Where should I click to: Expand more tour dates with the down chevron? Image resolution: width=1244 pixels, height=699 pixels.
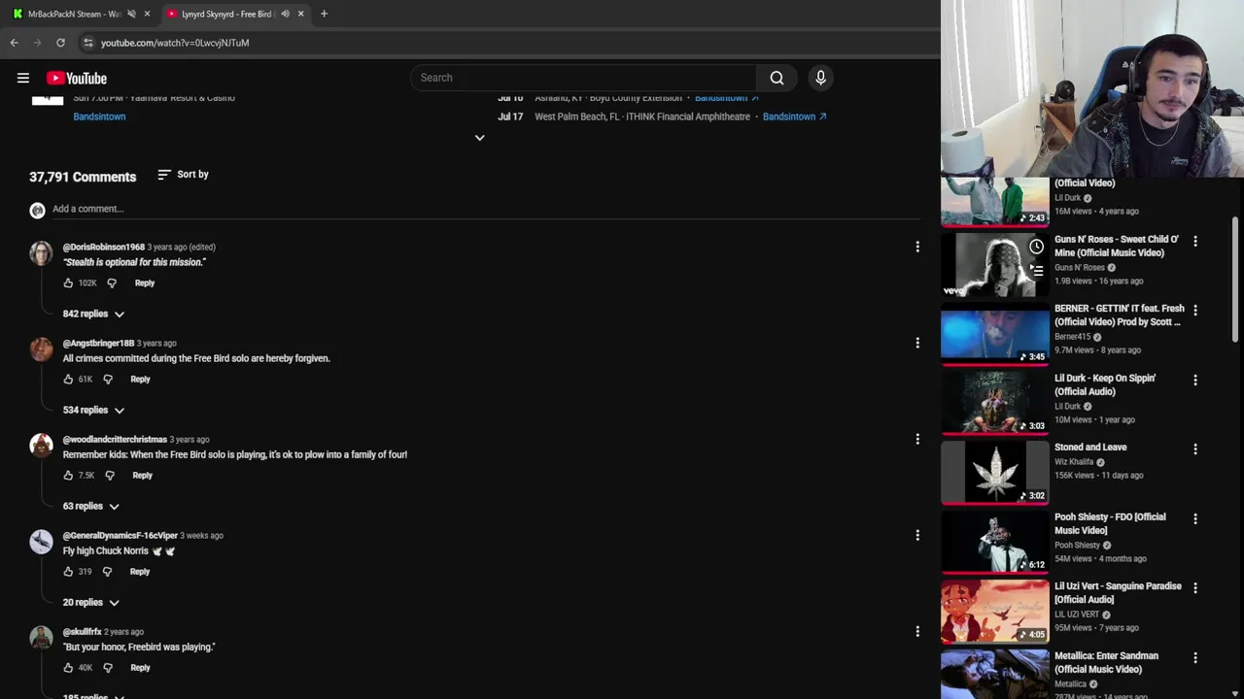pyautogui.click(x=479, y=138)
